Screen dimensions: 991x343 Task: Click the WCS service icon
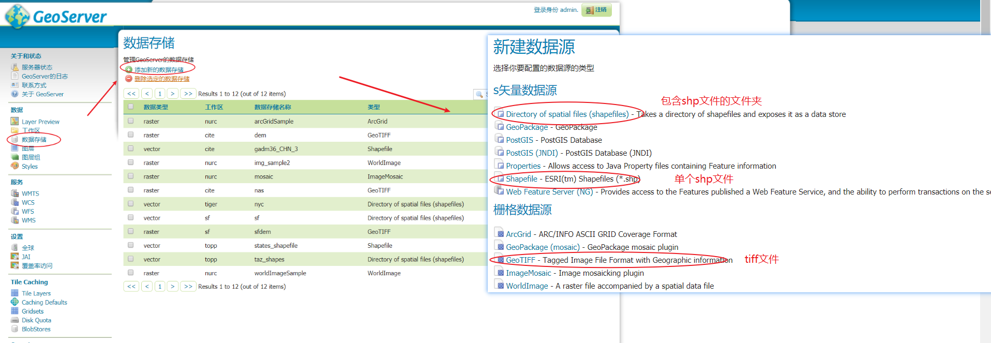click(14, 202)
